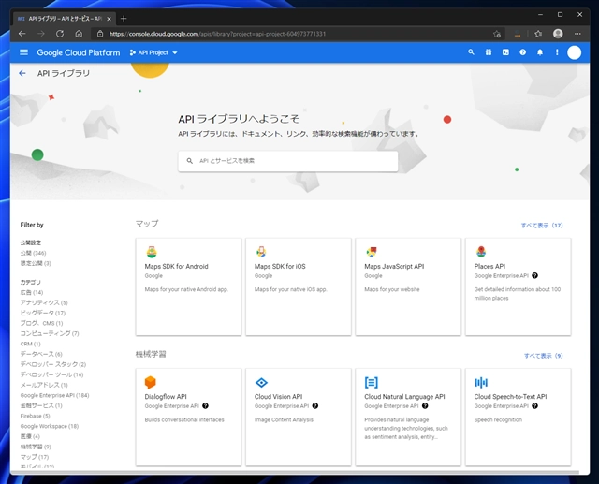The width and height of the screenshot is (599, 484).
Task: Filter by CRM (1) category
Action: tap(31, 344)
